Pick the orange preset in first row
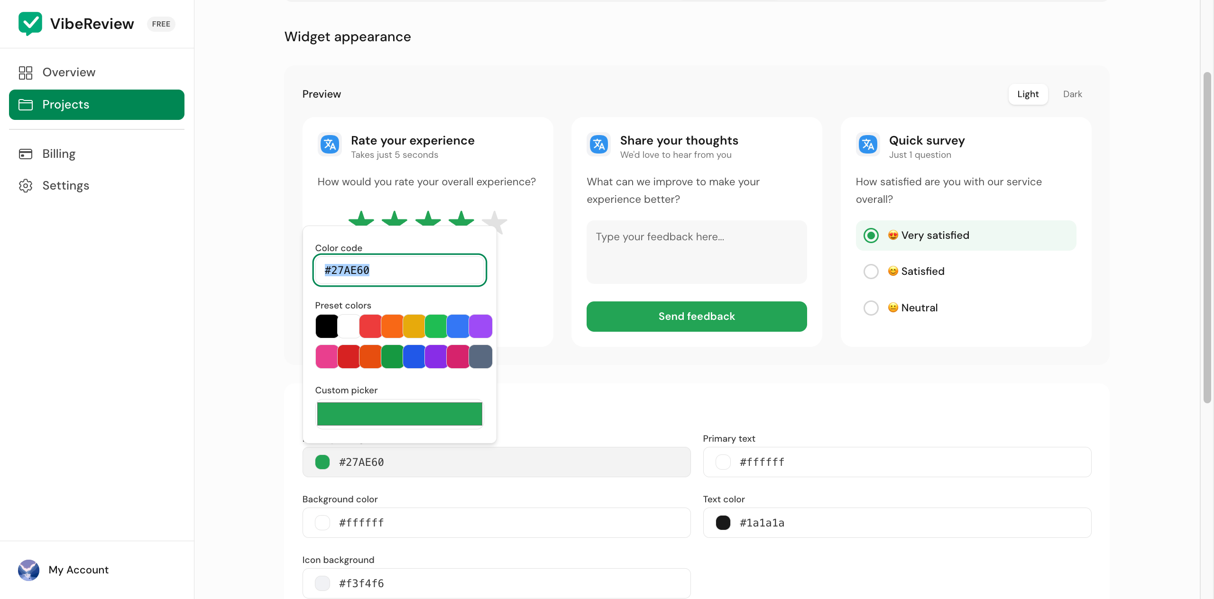1214x599 pixels. point(392,326)
